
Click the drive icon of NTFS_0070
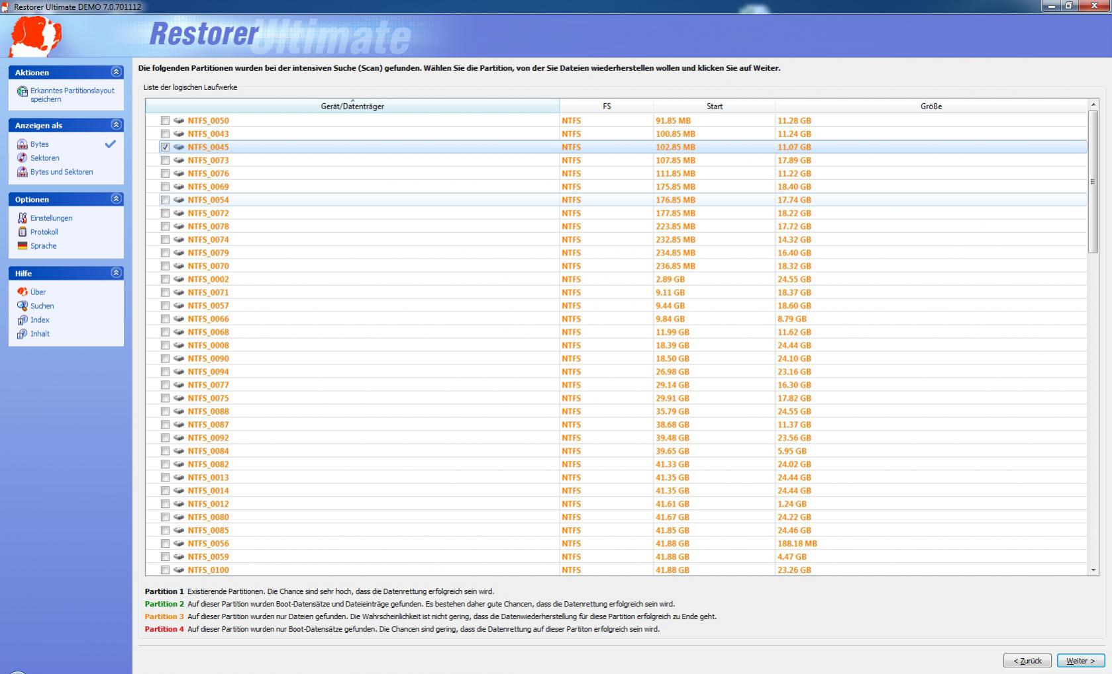point(179,266)
